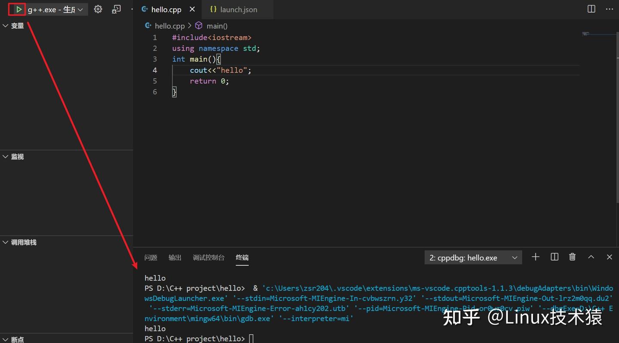Viewport: 619px width, 343px height.
Task: Switch to the launch.json tab
Action: [238, 9]
